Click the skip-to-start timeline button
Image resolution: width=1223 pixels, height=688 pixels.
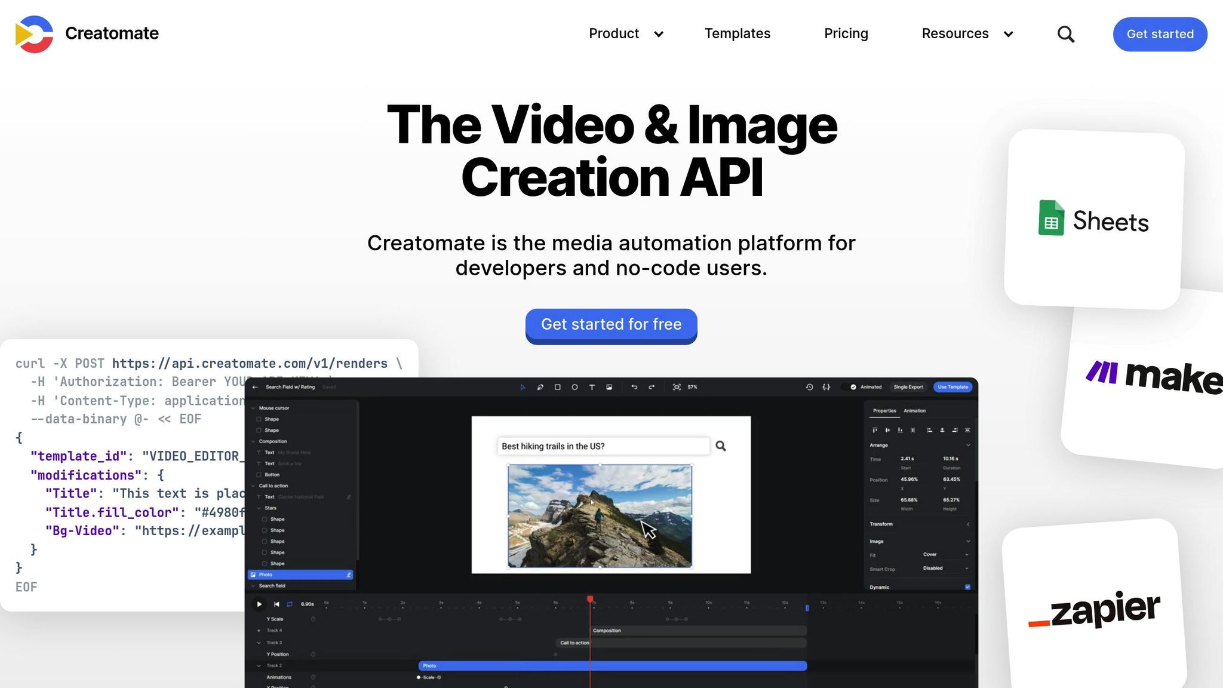click(276, 604)
